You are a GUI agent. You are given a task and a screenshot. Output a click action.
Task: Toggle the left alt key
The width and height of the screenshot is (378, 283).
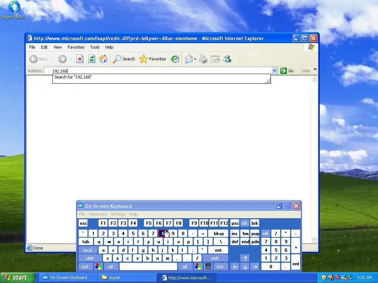click(111, 267)
